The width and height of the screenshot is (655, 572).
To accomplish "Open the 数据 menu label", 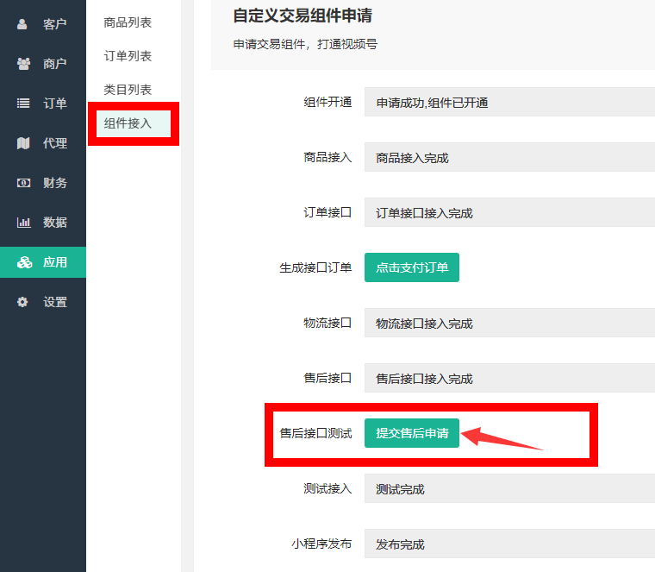I will 54,223.
